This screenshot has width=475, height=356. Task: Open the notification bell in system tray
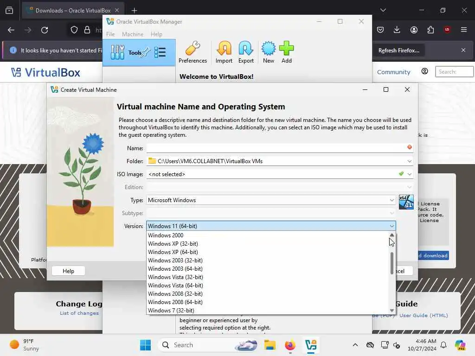point(443,345)
